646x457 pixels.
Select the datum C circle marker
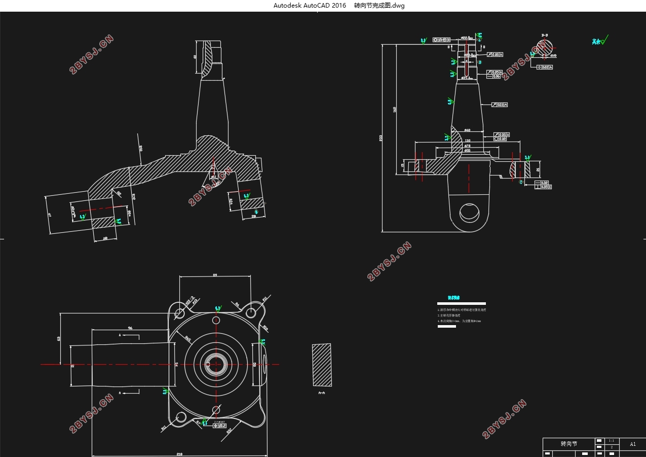tap(521, 182)
